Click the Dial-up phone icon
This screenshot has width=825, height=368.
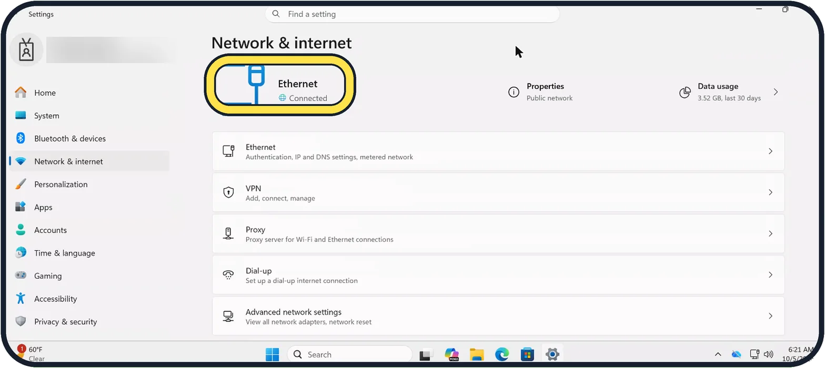(228, 274)
